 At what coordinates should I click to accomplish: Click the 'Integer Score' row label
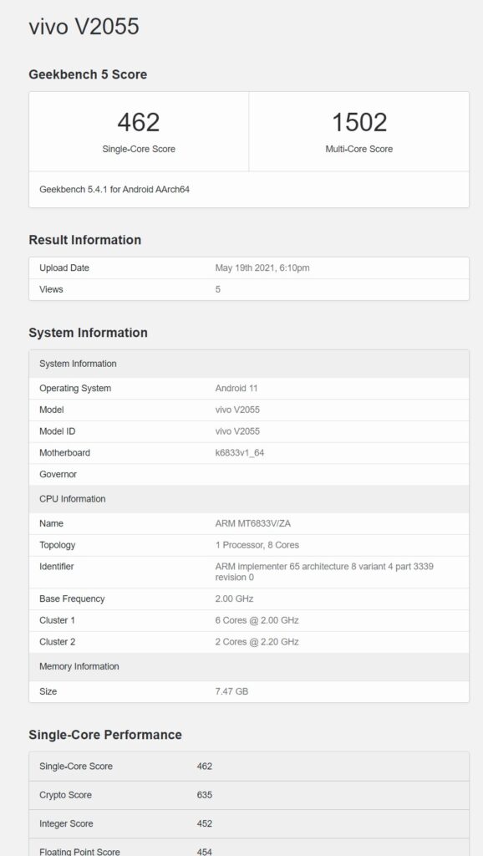click(x=66, y=823)
